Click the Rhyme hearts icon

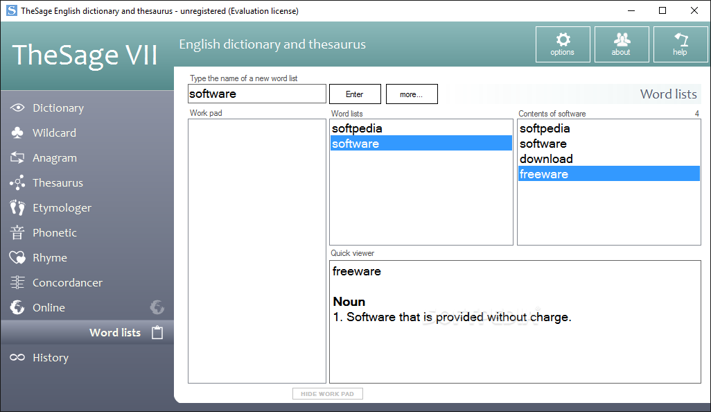17,258
